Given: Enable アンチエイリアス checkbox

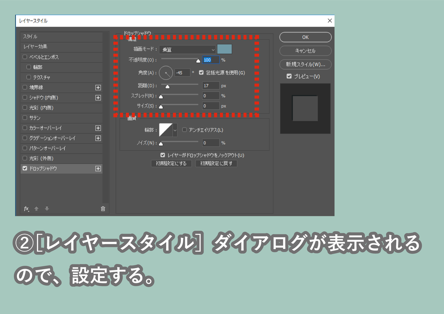Looking at the screenshot, I should point(185,130).
